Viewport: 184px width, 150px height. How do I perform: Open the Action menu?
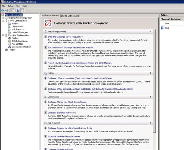coord(11,6)
